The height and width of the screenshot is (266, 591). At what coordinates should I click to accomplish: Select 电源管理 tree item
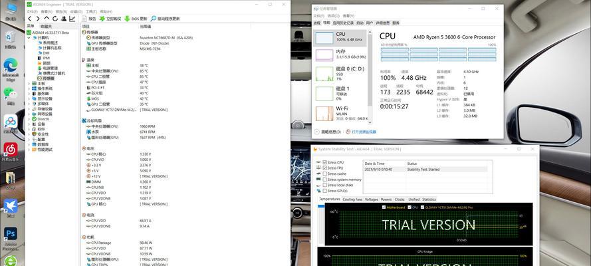click(48, 68)
